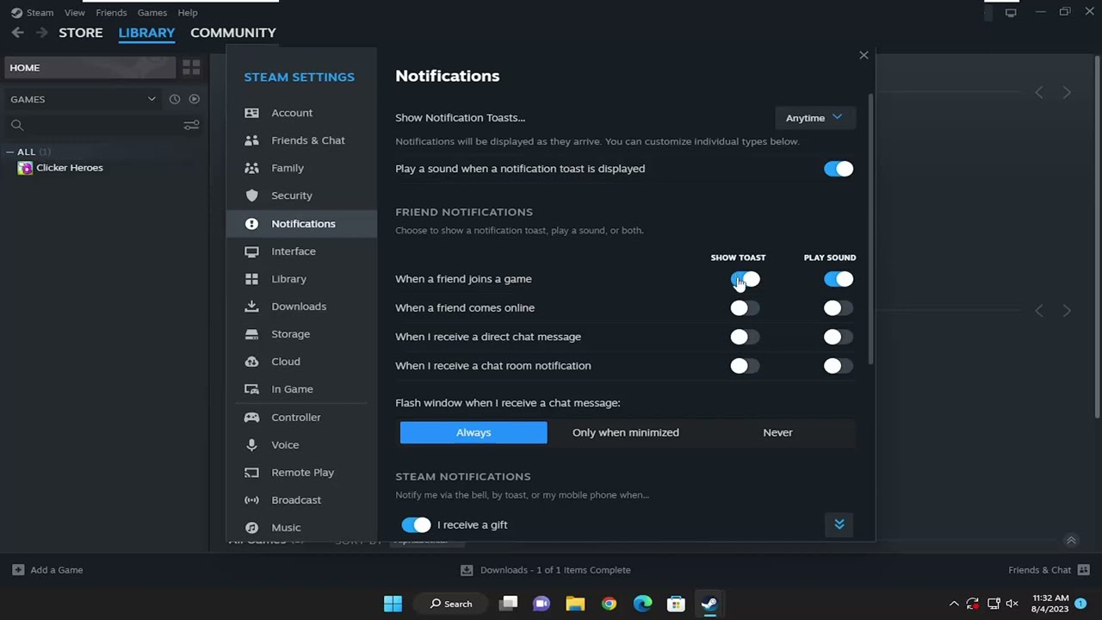Open the Show Notification Toasts 'Anytime' dropdown
The width and height of the screenshot is (1102, 620).
[814, 118]
